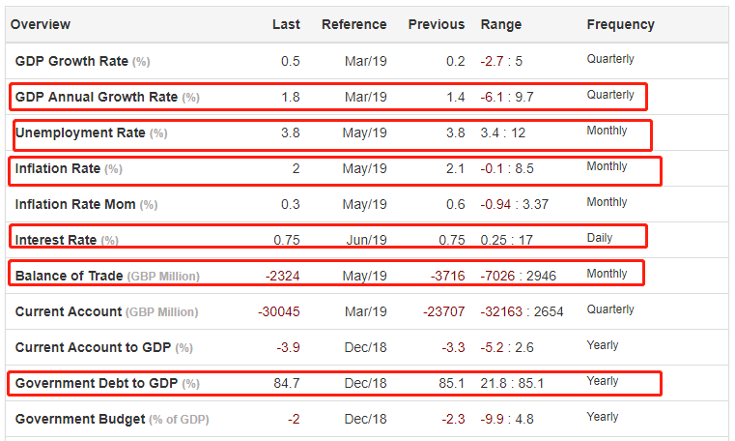Open Inflation Rate Mom indicator
This screenshot has height=441, width=735.
click(75, 204)
